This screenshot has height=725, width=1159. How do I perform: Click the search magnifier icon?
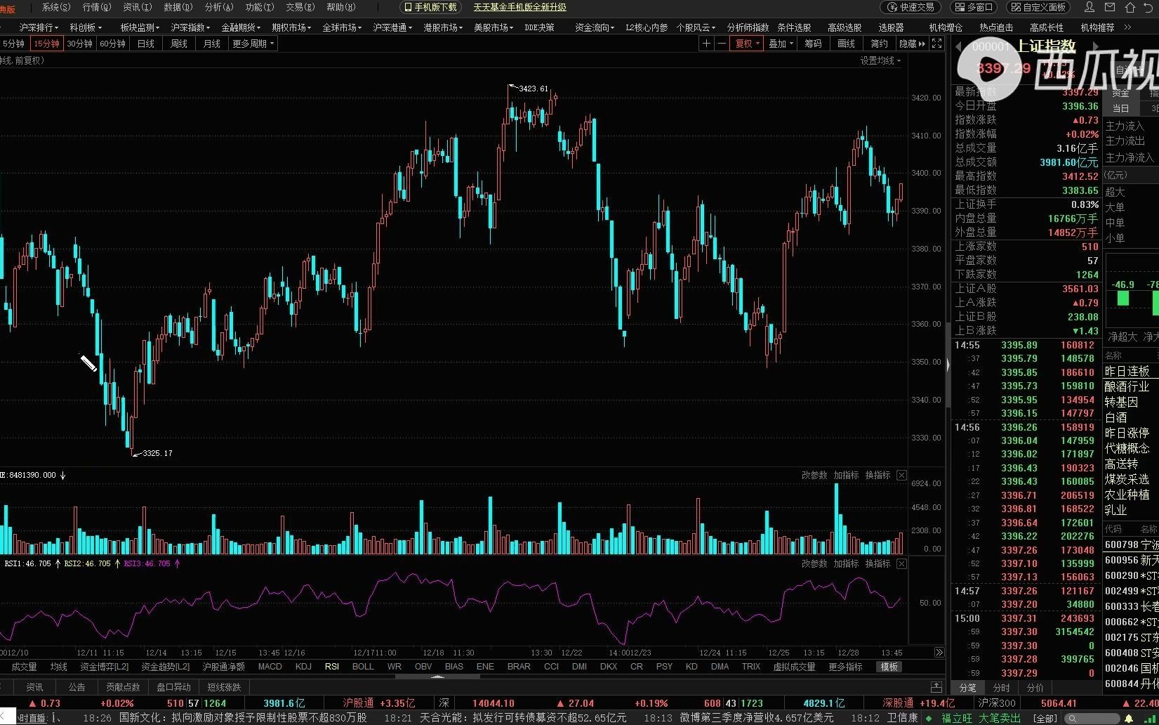pos(1073,719)
